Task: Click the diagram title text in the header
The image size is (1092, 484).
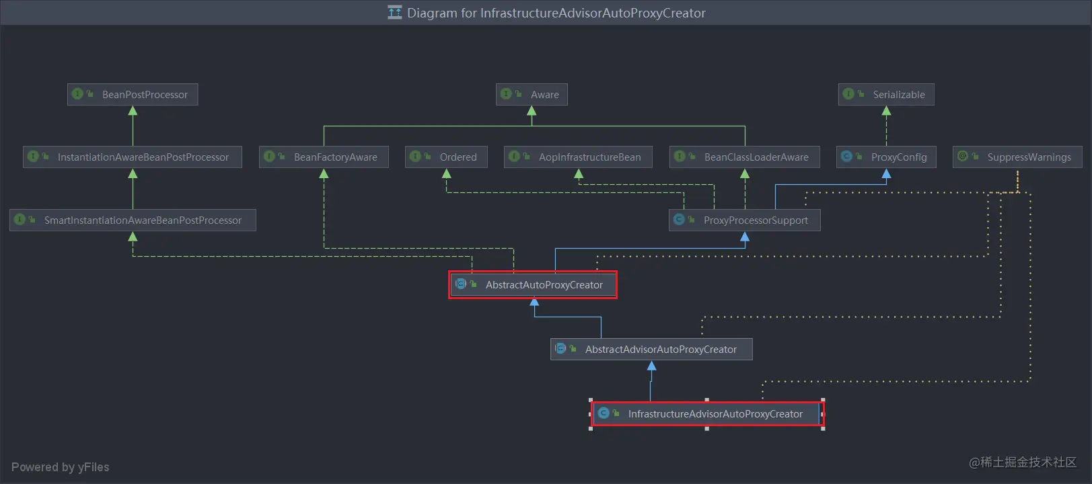Action: point(556,13)
